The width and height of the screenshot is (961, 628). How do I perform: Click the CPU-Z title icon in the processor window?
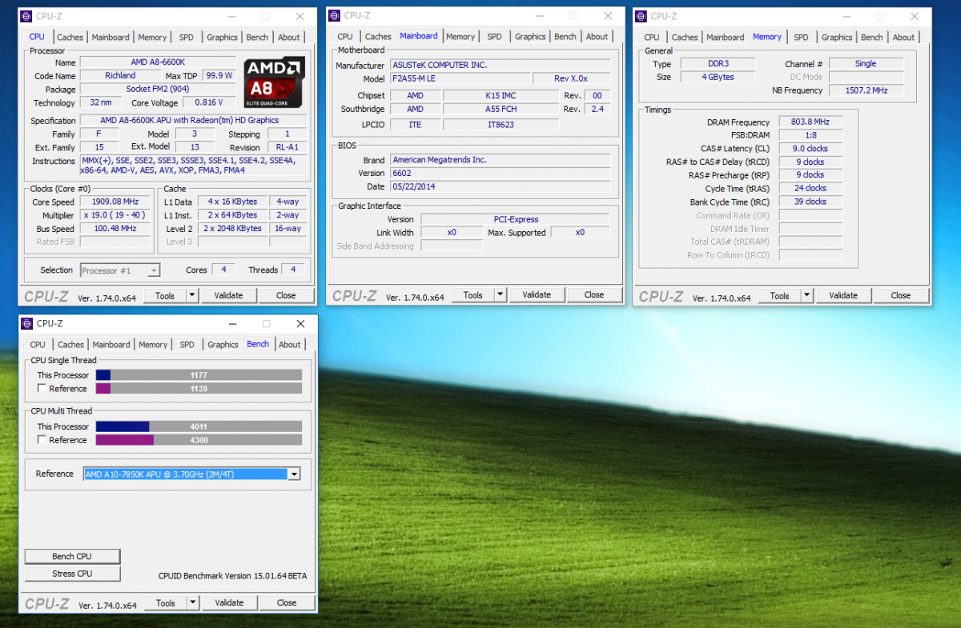pyautogui.click(x=26, y=16)
